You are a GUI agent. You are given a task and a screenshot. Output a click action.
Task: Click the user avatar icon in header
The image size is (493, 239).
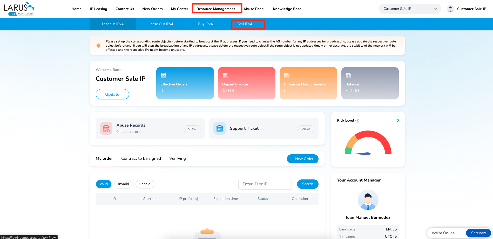pos(450,9)
